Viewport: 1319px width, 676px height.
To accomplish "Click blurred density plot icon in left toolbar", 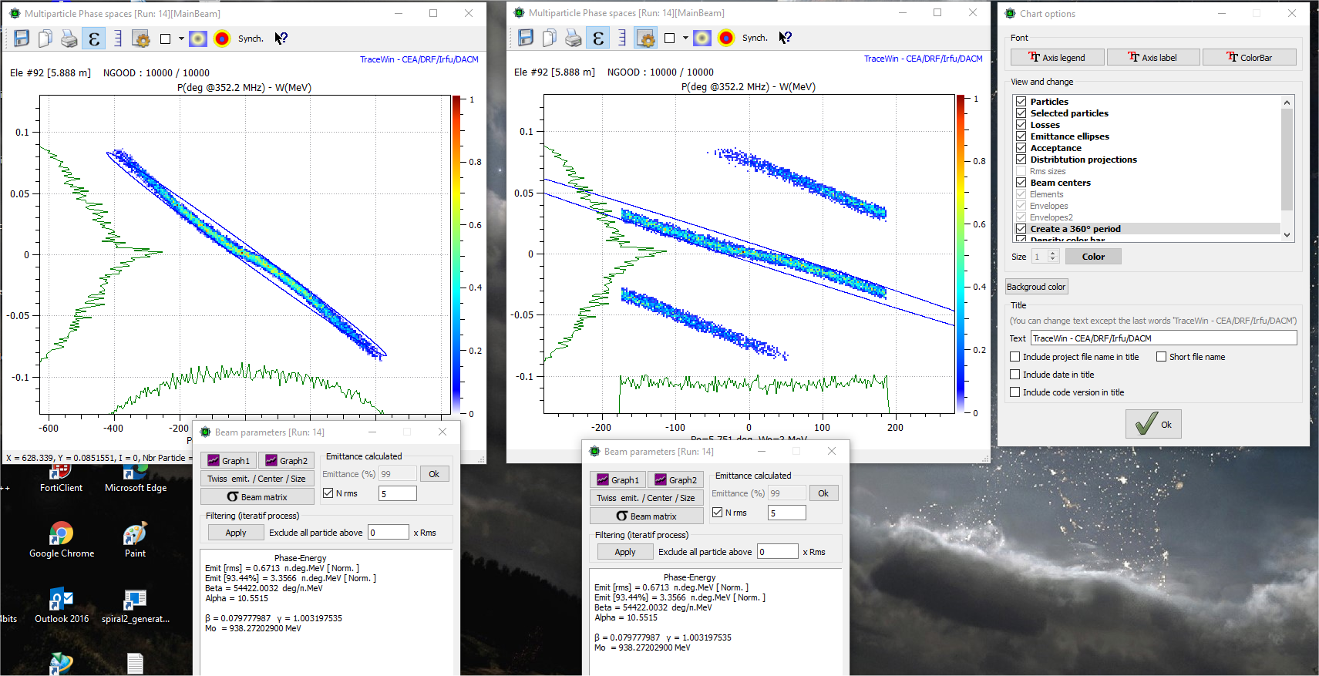I will [x=198, y=39].
